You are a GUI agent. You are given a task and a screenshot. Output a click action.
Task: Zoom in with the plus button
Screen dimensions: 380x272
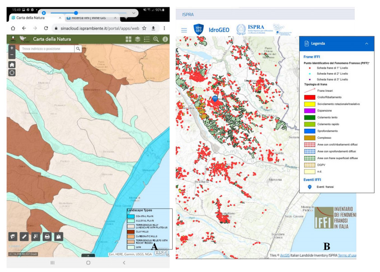12,48
